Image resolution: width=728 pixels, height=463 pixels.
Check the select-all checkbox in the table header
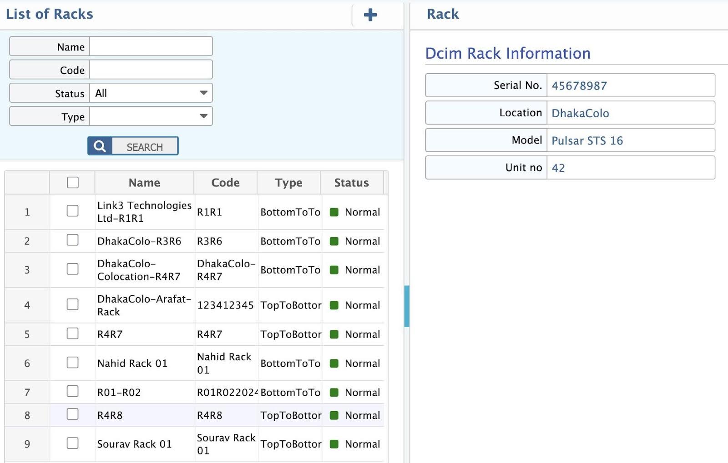pyautogui.click(x=72, y=182)
